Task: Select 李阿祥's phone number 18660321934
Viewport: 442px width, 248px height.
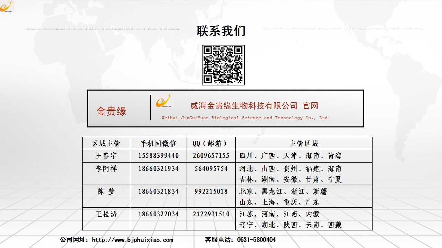Action: click(158, 169)
